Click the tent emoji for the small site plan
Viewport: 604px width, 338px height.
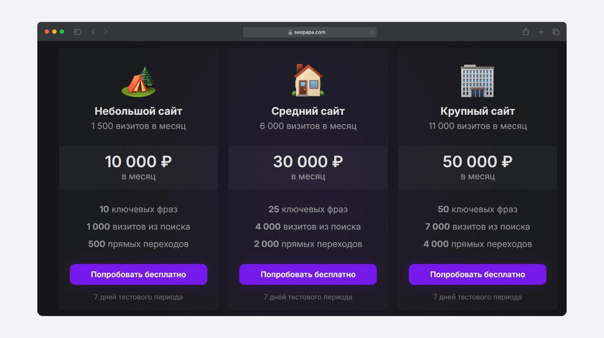tap(139, 81)
